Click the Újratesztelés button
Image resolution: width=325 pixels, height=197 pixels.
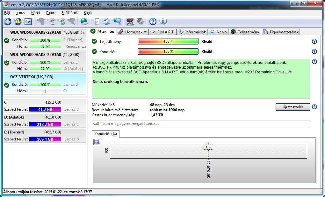tap(293, 107)
